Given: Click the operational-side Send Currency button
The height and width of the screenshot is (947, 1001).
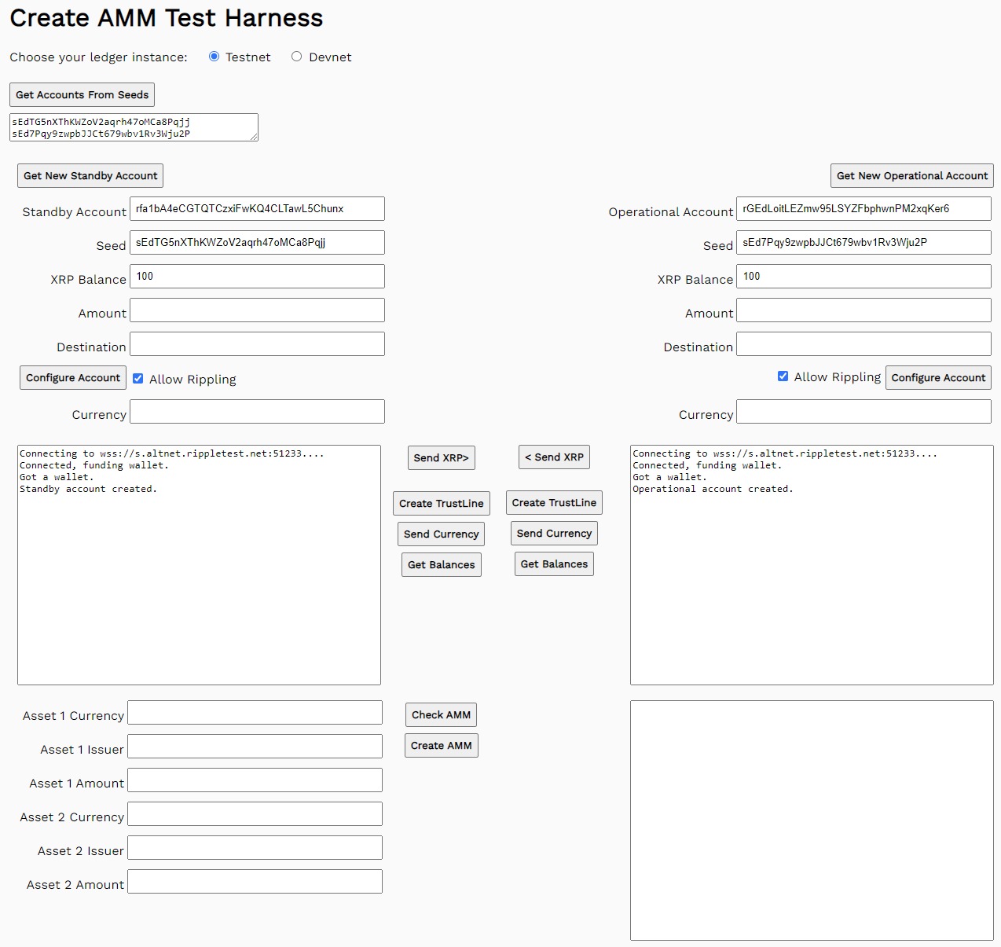Looking at the screenshot, I should (554, 534).
